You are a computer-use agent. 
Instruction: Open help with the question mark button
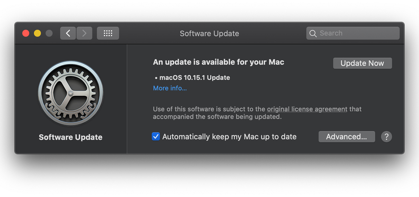[386, 137]
